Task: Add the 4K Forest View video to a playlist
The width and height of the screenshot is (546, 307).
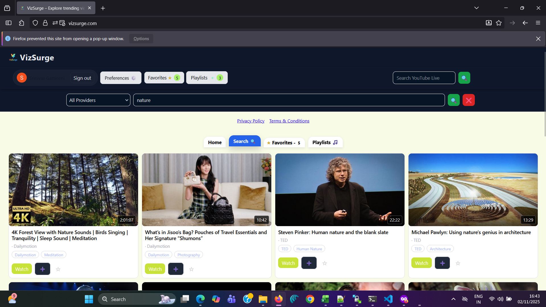Action: (42, 269)
